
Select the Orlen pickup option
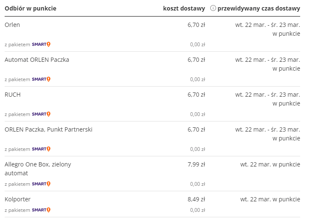coord(12,25)
